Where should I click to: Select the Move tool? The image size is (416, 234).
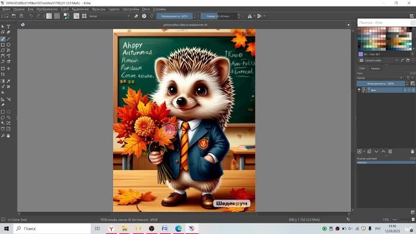(x=8, y=68)
